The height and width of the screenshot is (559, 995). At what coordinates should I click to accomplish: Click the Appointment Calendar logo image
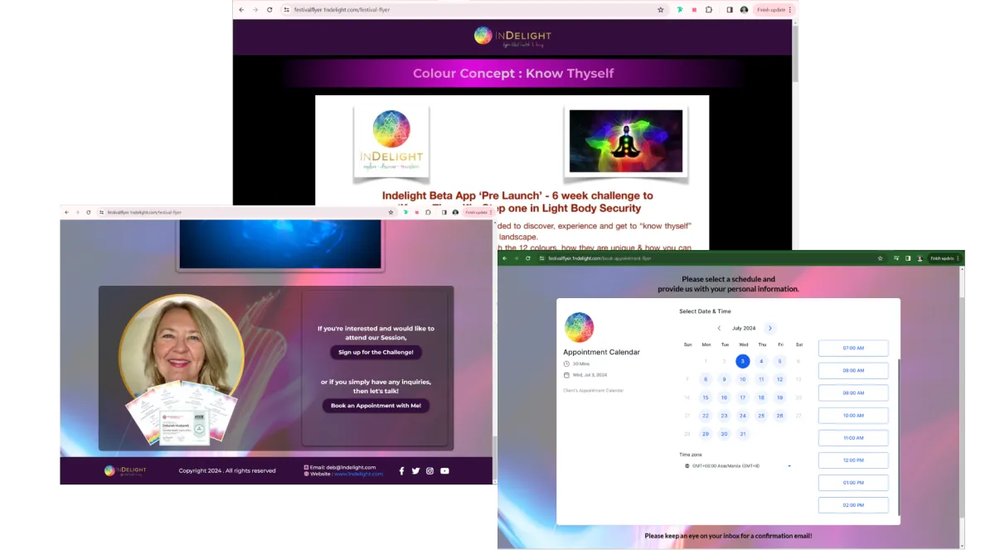click(x=579, y=327)
